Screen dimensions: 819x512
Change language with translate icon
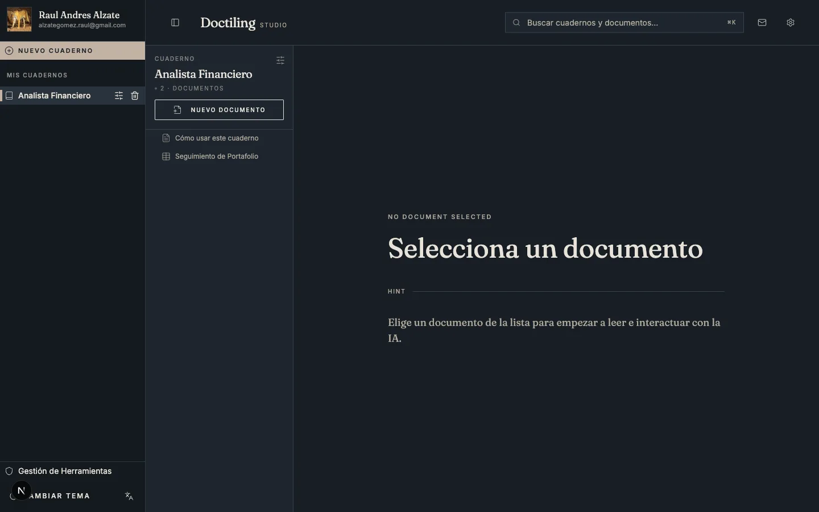[x=129, y=496]
